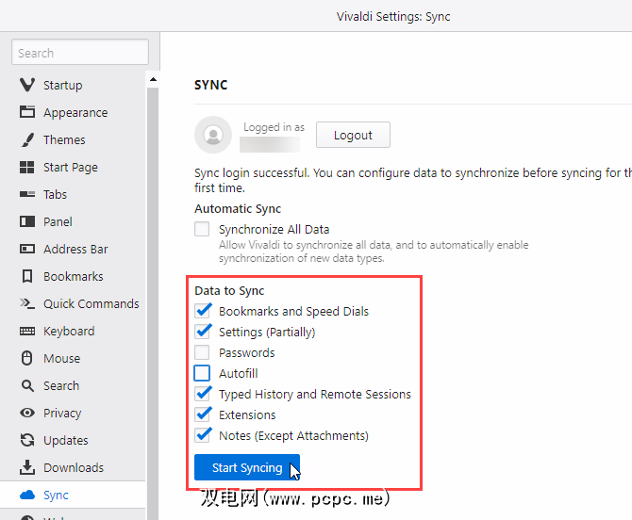
Task: Click the Address Bar icon
Action: (27, 249)
